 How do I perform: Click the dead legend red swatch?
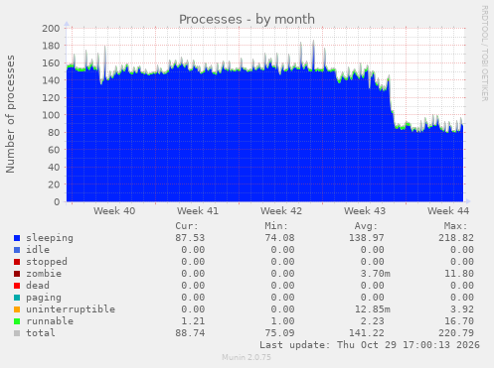click(17, 286)
